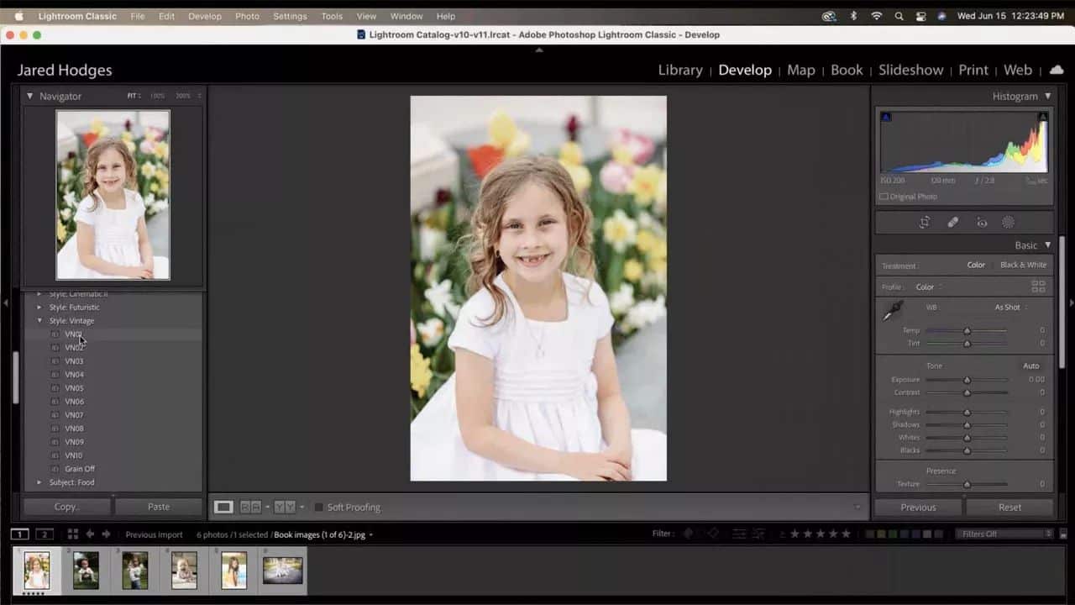Screen dimensions: 1075x605
Task: Switch to the Library module
Action: (680, 70)
